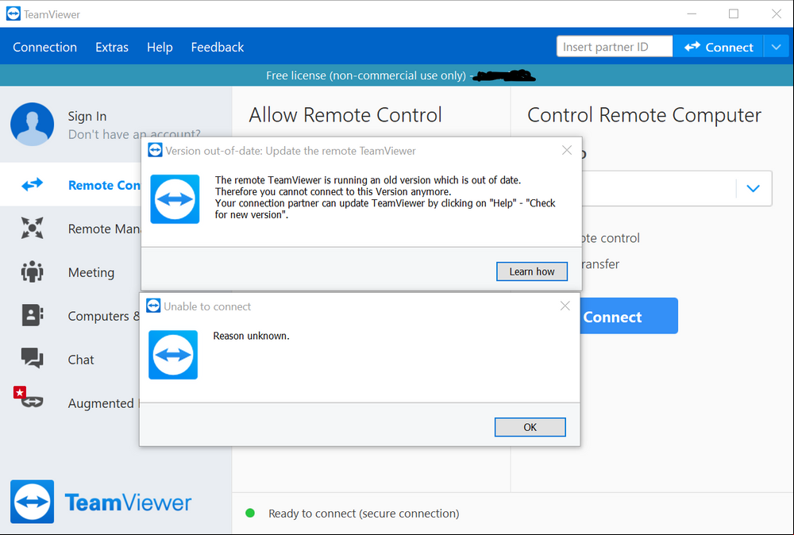Click TeamViewer logo in Version out-of-date dialog
Screen dimensions: 794x535
click(175, 199)
